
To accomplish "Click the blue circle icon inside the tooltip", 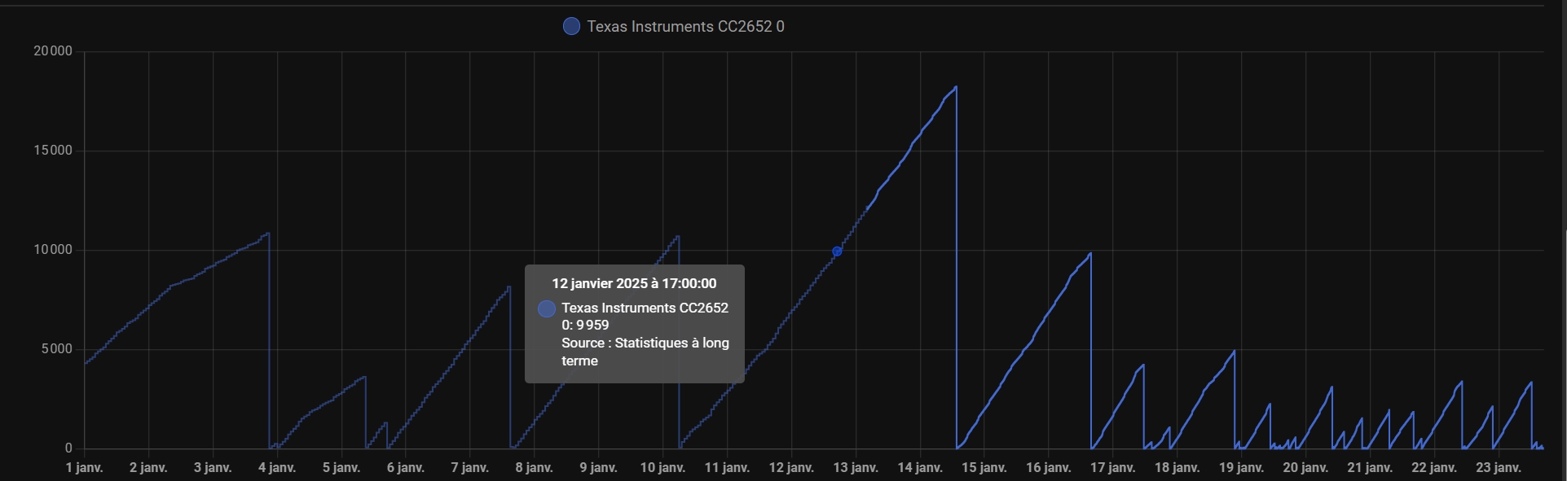I will (x=547, y=308).
